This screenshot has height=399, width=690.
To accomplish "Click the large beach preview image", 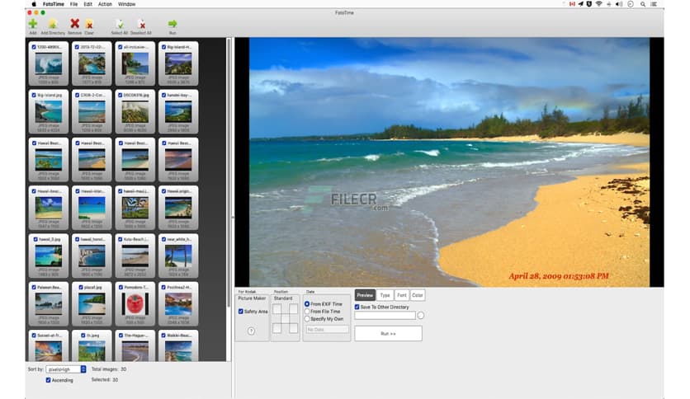I will point(449,162).
